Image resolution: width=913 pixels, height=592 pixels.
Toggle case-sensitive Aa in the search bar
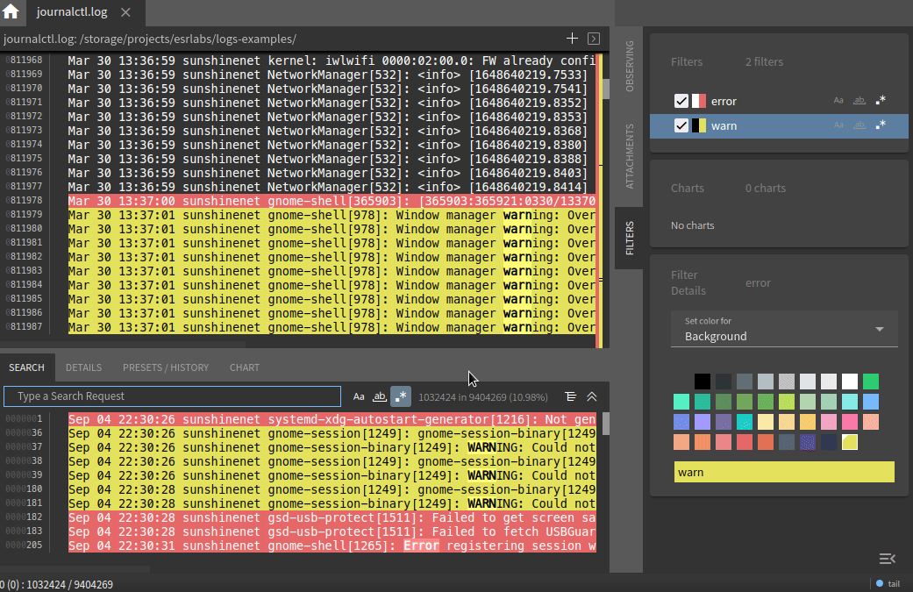tap(359, 396)
